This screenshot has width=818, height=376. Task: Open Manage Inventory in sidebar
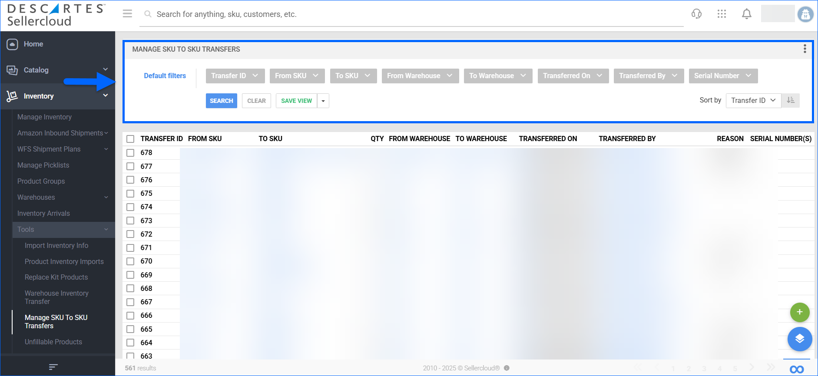point(44,117)
